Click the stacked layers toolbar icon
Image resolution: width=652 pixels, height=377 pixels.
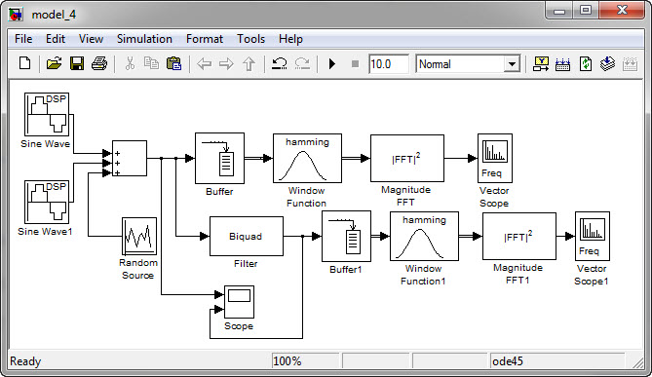click(607, 64)
